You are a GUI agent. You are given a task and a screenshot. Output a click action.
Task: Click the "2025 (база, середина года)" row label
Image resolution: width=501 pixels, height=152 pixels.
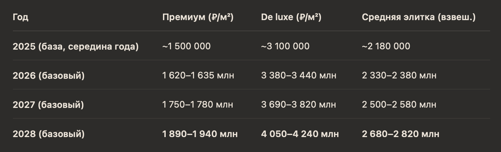point(76,47)
